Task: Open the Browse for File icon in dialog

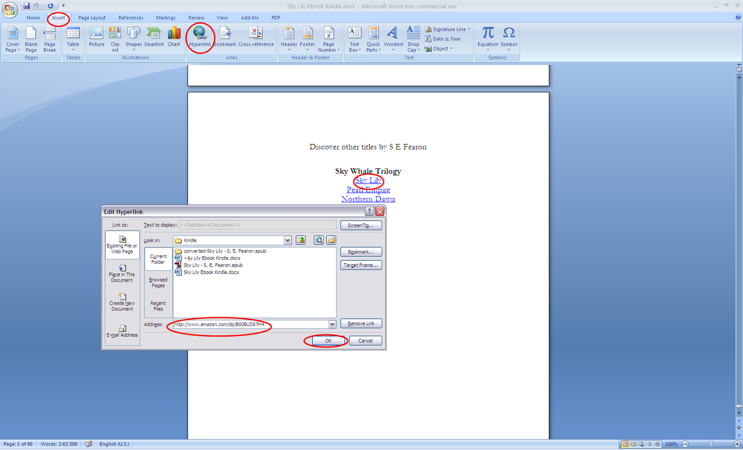Action: (331, 240)
